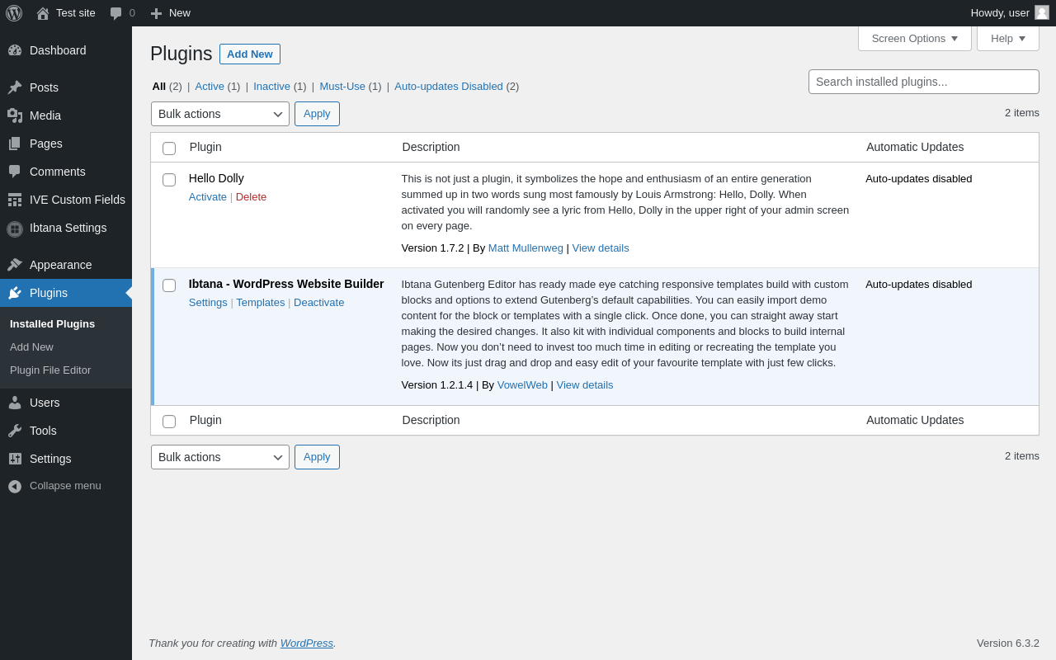Image resolution: width=1056 pixels, height=660 pixels.
Task: Click the Tools wrench icon
Action: click(x=15, y=431)
